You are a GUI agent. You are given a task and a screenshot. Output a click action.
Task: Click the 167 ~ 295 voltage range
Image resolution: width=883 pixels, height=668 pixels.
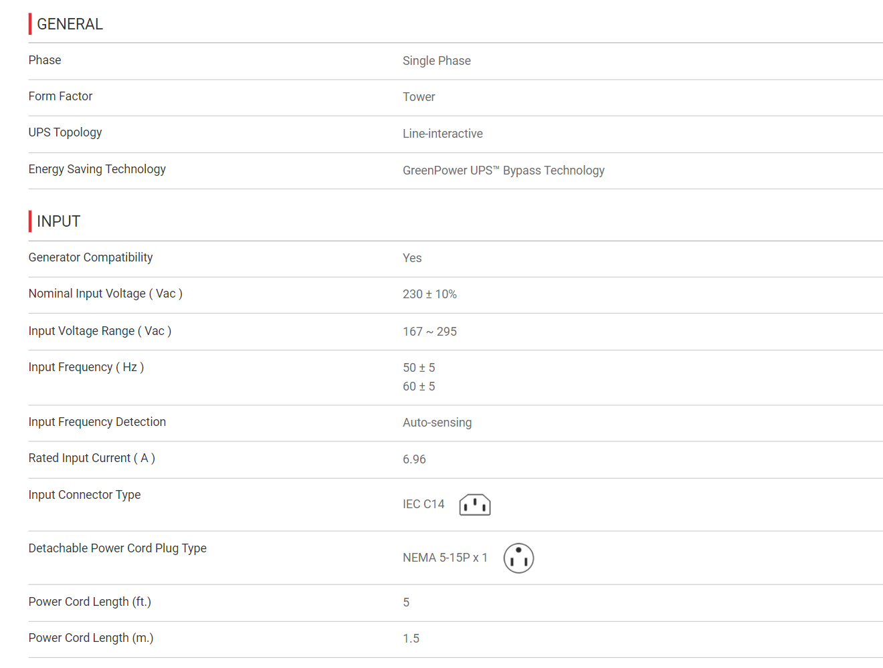click(x=429, y=332)
